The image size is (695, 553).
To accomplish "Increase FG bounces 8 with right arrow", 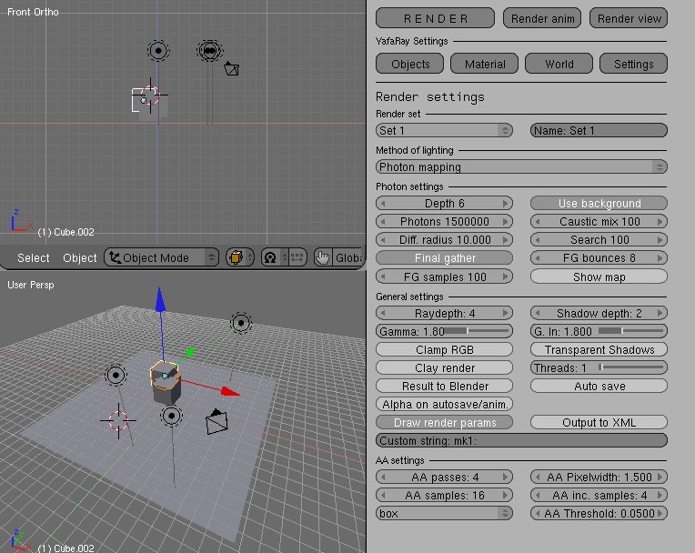I will tap(660, 258).
